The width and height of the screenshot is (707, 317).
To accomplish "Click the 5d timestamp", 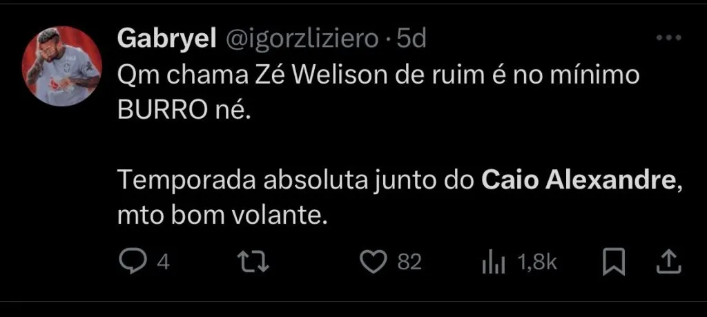I will coord(411,41).
